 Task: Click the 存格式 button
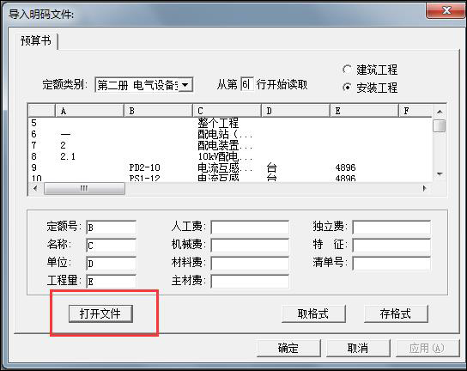click(396, 313)
